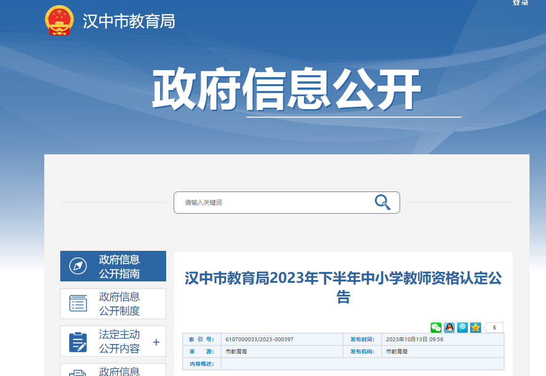Share via Tencent Weibo icon
Viewport: 546px width, 376px height.
point(462,328)
